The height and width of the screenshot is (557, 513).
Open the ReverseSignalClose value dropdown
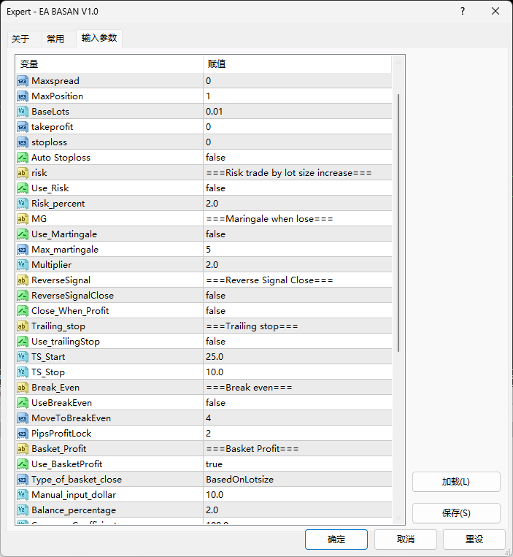point(298,296)
